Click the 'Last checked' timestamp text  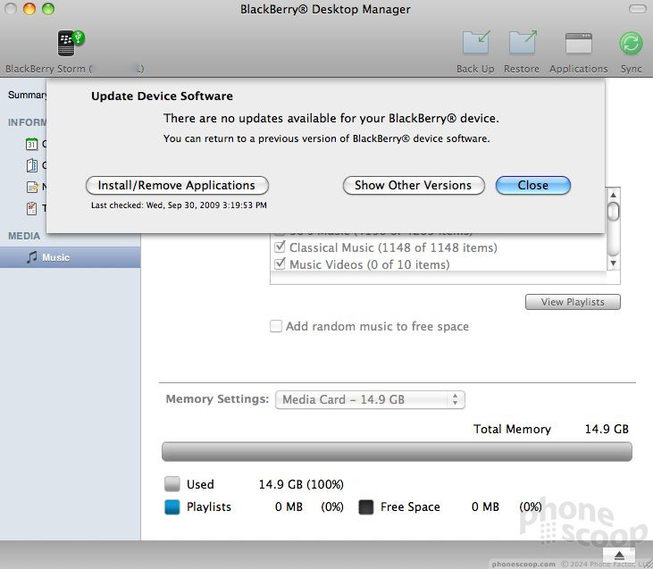(x=179, y=205)
